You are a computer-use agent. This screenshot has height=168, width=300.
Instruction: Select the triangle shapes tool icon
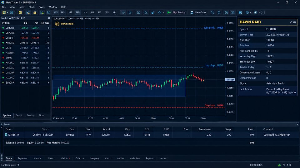pyautogui.click(x=159, y=12)
